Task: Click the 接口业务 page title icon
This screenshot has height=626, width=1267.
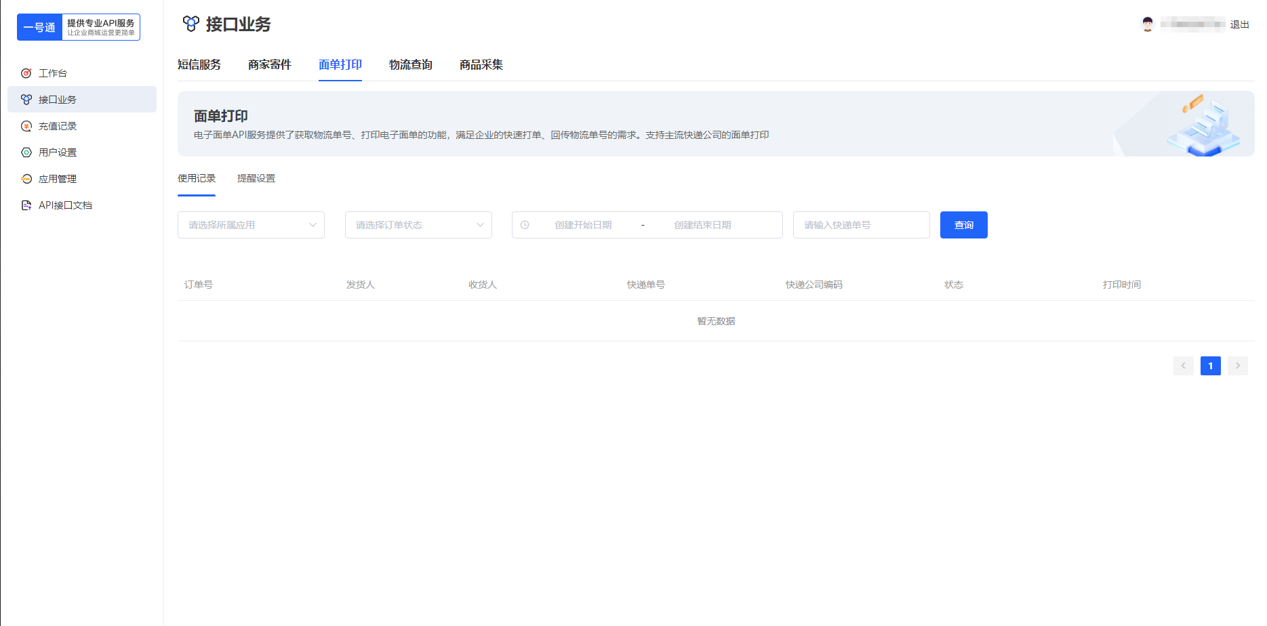Action: (x=191, y=24)
